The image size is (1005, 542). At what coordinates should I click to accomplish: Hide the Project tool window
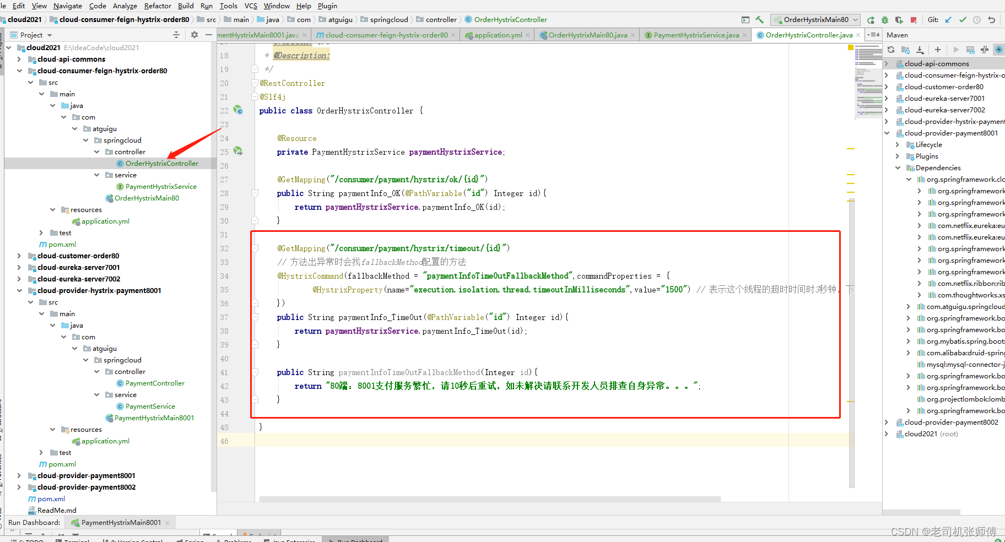click(208, 35)
